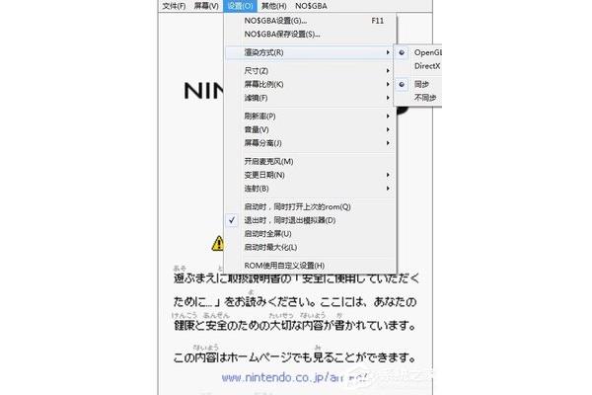Image resolution: width=592 pixels, height=395 pixels.
Task: Expand 连射(B) submenu
Action: pos(310,189)
